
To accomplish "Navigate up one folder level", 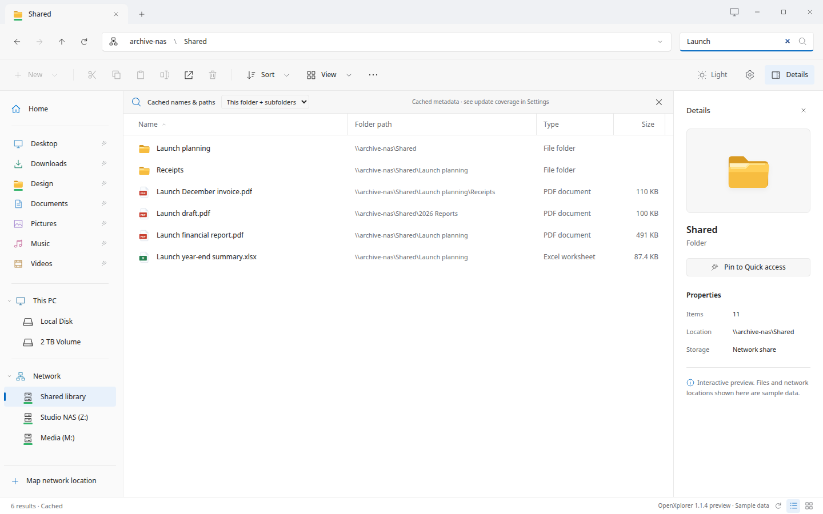I will click(x=62, y=42).
